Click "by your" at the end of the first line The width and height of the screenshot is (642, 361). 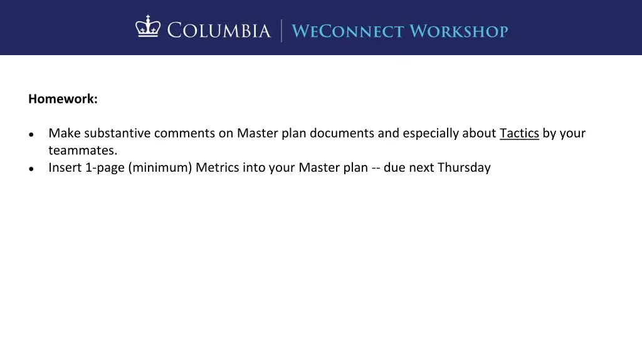[x=564, y=133]
